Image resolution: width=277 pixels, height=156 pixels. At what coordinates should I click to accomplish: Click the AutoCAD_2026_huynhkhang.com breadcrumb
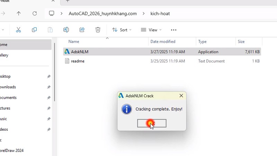[x=102, y=14]
